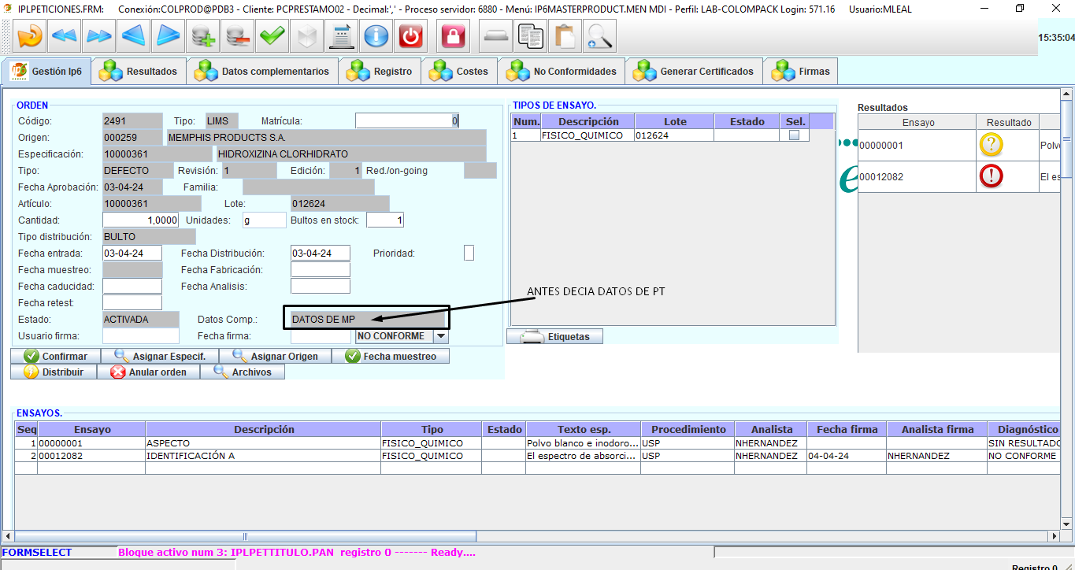The height and width of the screenshot is (570, 1075).
Task: Open the Datos complementarios tab
Action: [x=262, y=72]
